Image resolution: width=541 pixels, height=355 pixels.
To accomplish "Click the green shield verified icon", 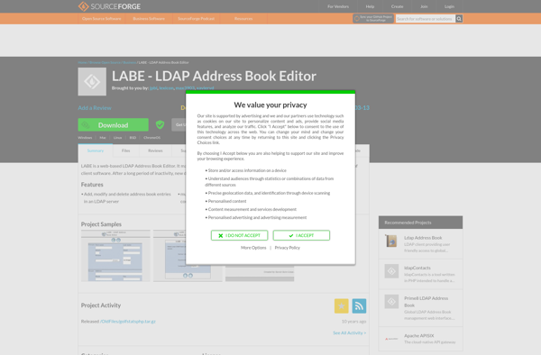I will (x=160, y=124).
